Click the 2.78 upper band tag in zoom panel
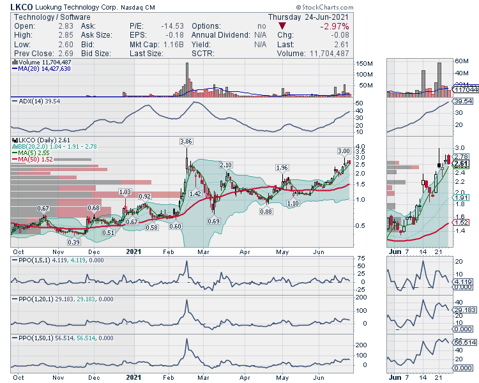 coord(461,156)
